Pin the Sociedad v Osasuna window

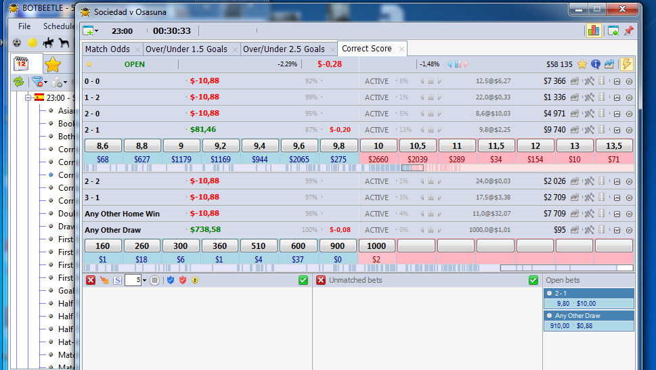click(628, 30)
